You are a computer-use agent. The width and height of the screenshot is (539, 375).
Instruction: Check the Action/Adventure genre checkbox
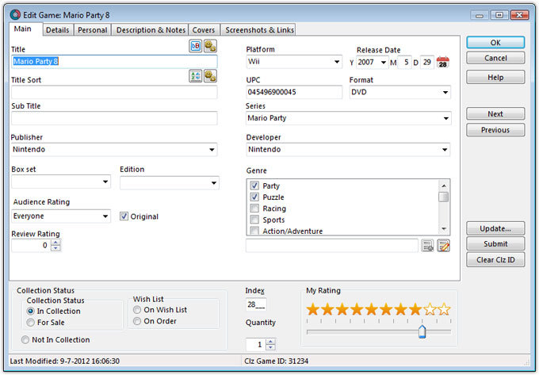point(254,231)
